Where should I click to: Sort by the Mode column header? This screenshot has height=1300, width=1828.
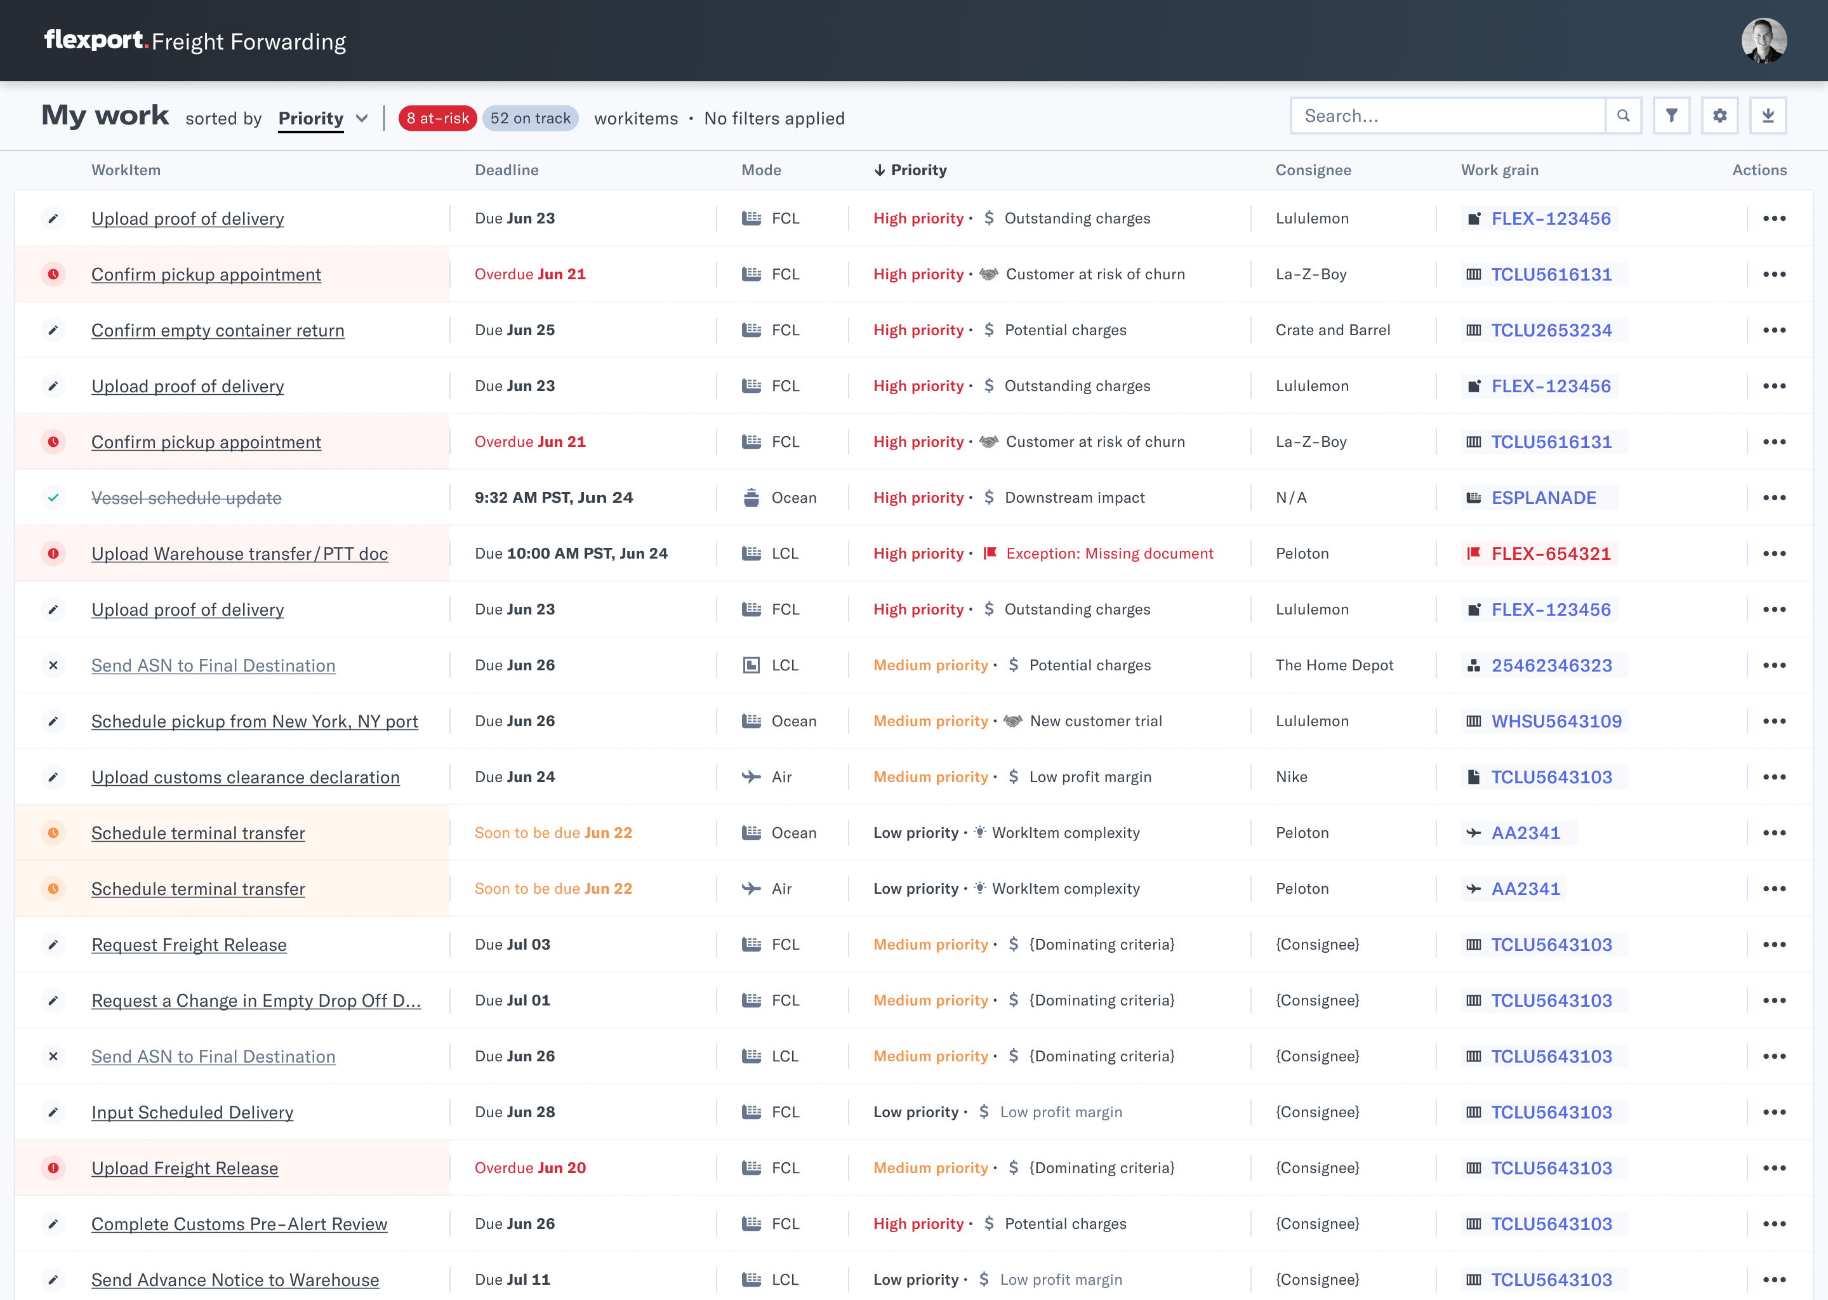761,169
